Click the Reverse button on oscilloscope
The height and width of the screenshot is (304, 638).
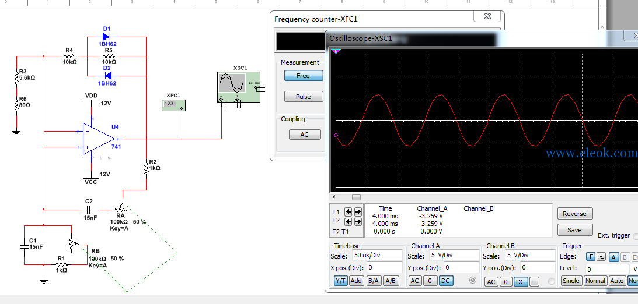point(574,214)
